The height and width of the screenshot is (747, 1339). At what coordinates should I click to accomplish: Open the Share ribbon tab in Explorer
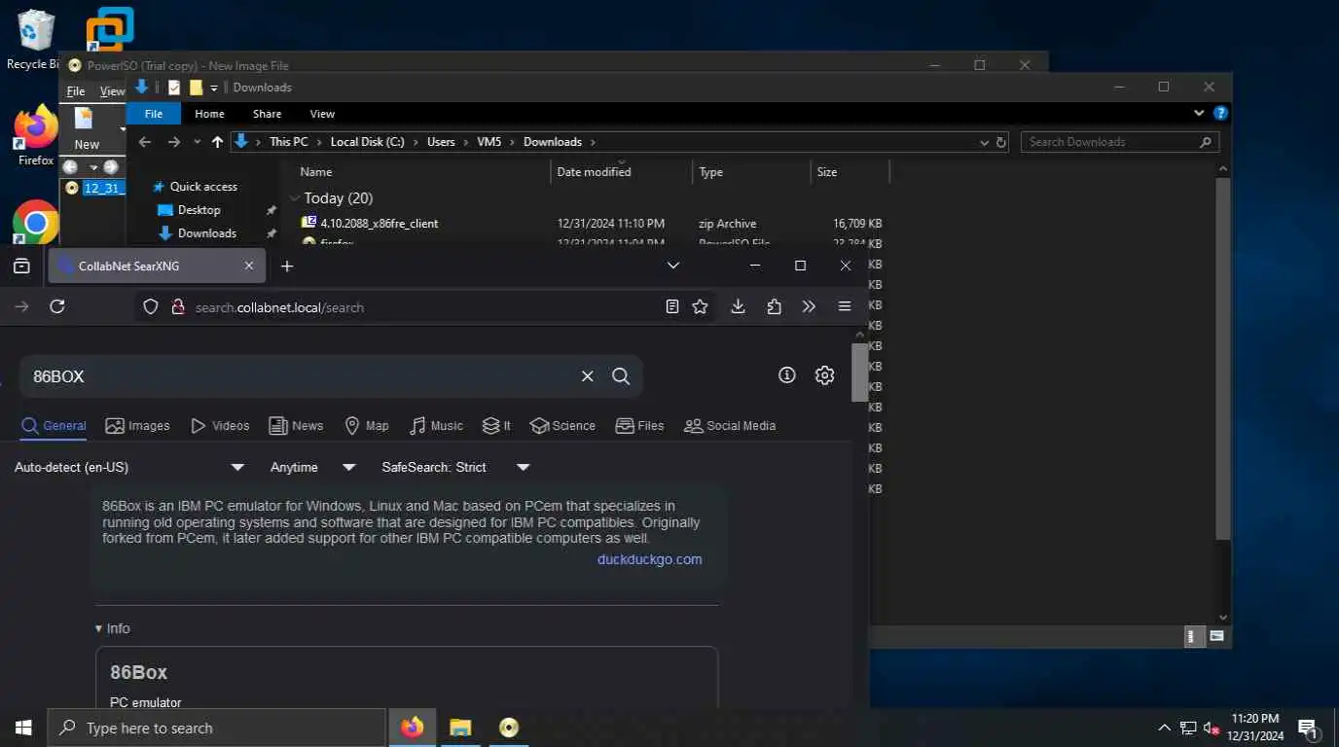click(x=267, y=114)
